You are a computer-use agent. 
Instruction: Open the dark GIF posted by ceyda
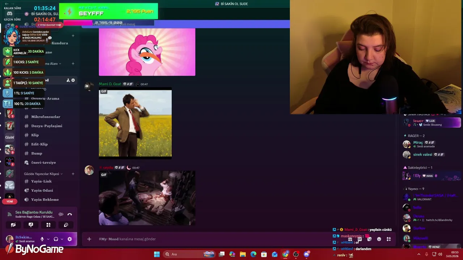pyautogui.click(x=147, y=198)
